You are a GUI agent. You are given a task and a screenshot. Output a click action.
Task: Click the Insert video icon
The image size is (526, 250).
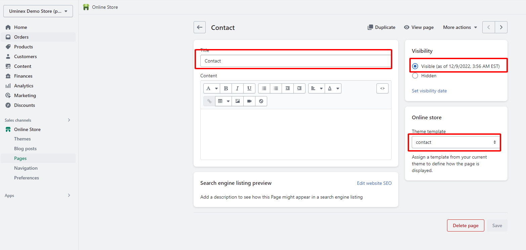(x=249, y=101)
